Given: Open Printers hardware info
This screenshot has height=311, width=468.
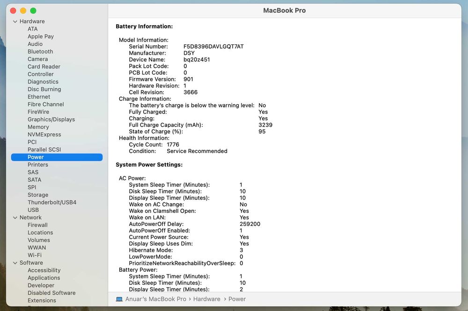Looking at the screenshot, I should [37, 165].
